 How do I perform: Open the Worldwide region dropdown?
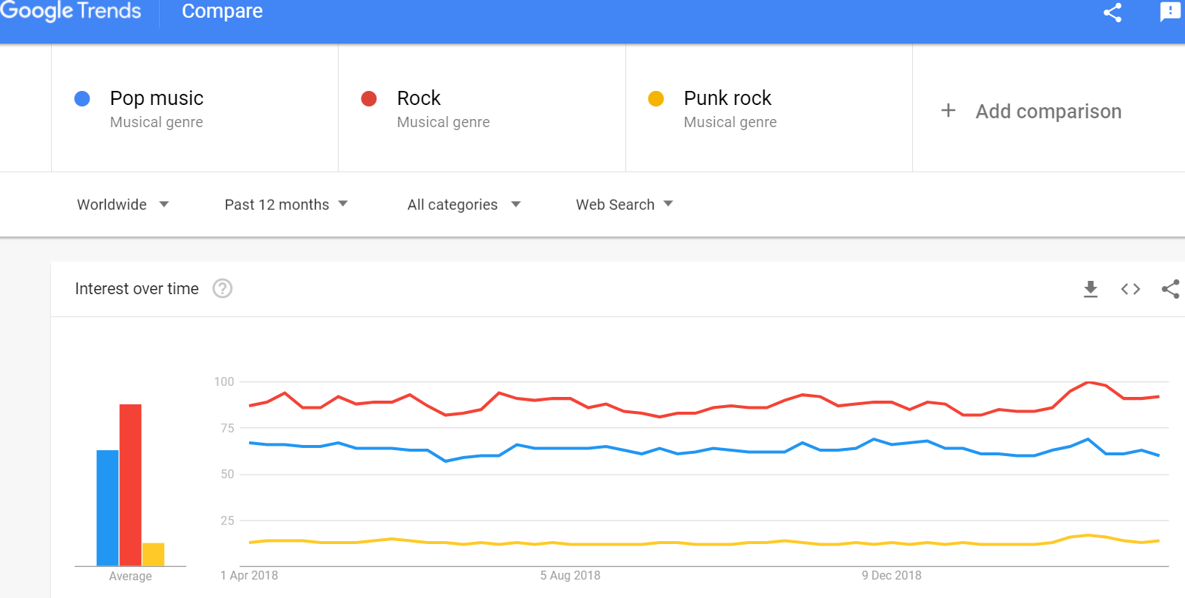tap(123, 205)
